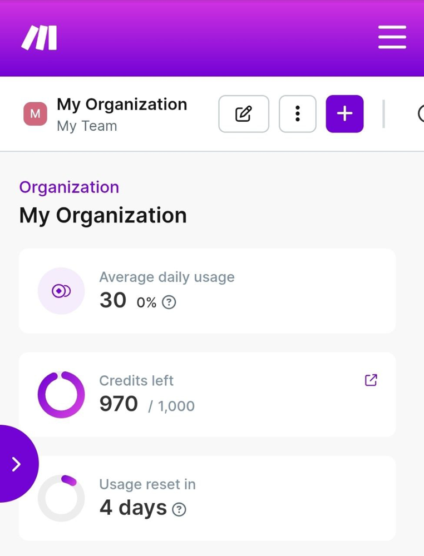Open the hamburger navigation menu
Viewport: 424px width, 556px height.
392,38
